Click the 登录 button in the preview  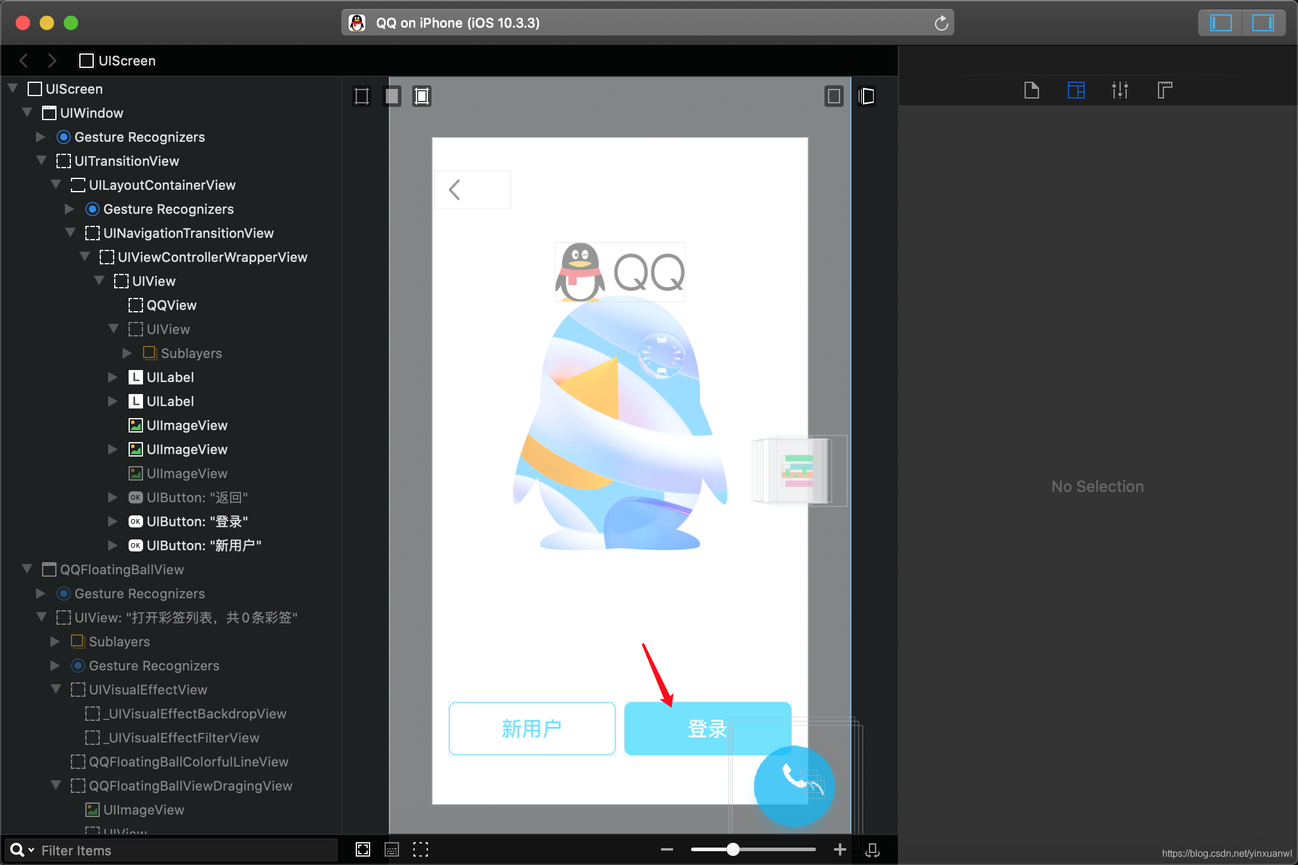pos(707,729)
